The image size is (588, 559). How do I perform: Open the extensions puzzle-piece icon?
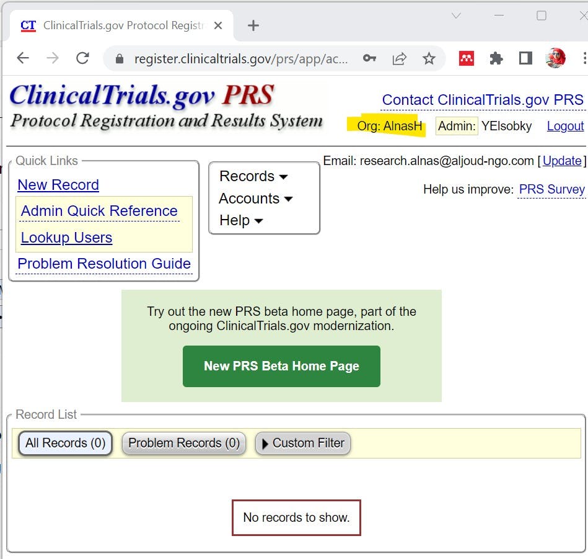coord(496,58)
